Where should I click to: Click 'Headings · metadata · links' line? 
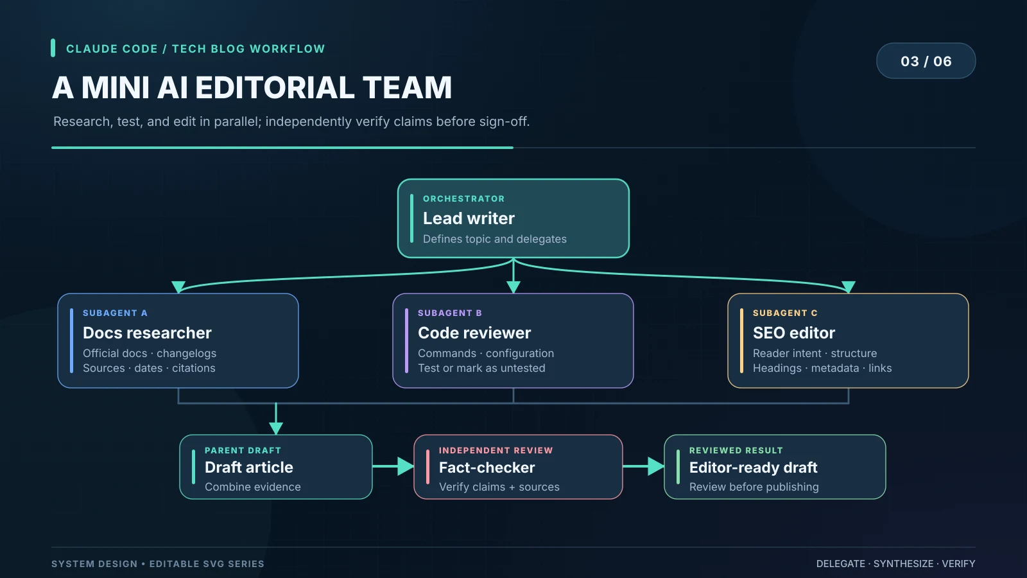[822, 368]
